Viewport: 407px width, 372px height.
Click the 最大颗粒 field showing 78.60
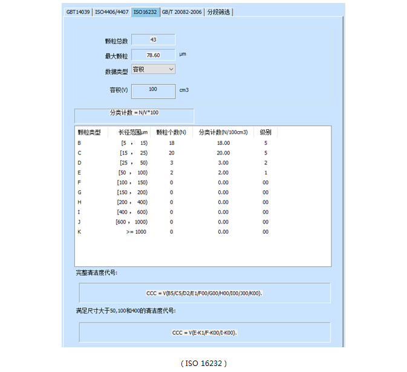coord(153,55)
